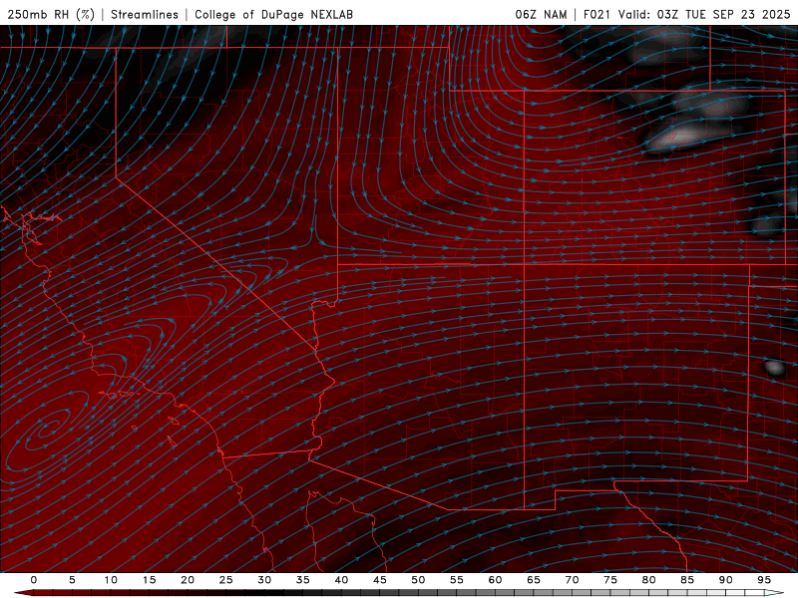Click "College of DuPage NEXLAB" credit text
798x598 pixels.
[273, 14]
